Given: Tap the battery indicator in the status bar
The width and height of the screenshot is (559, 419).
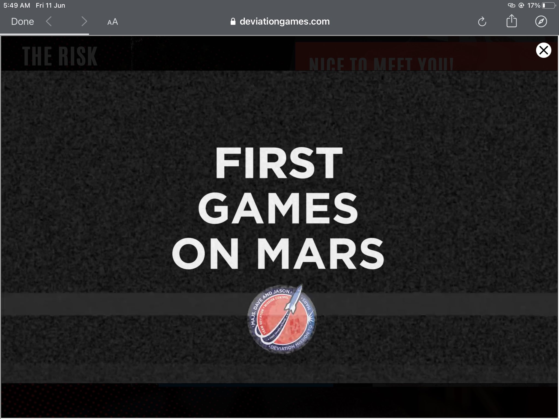Looking at the screenshot, I should 549,5.
